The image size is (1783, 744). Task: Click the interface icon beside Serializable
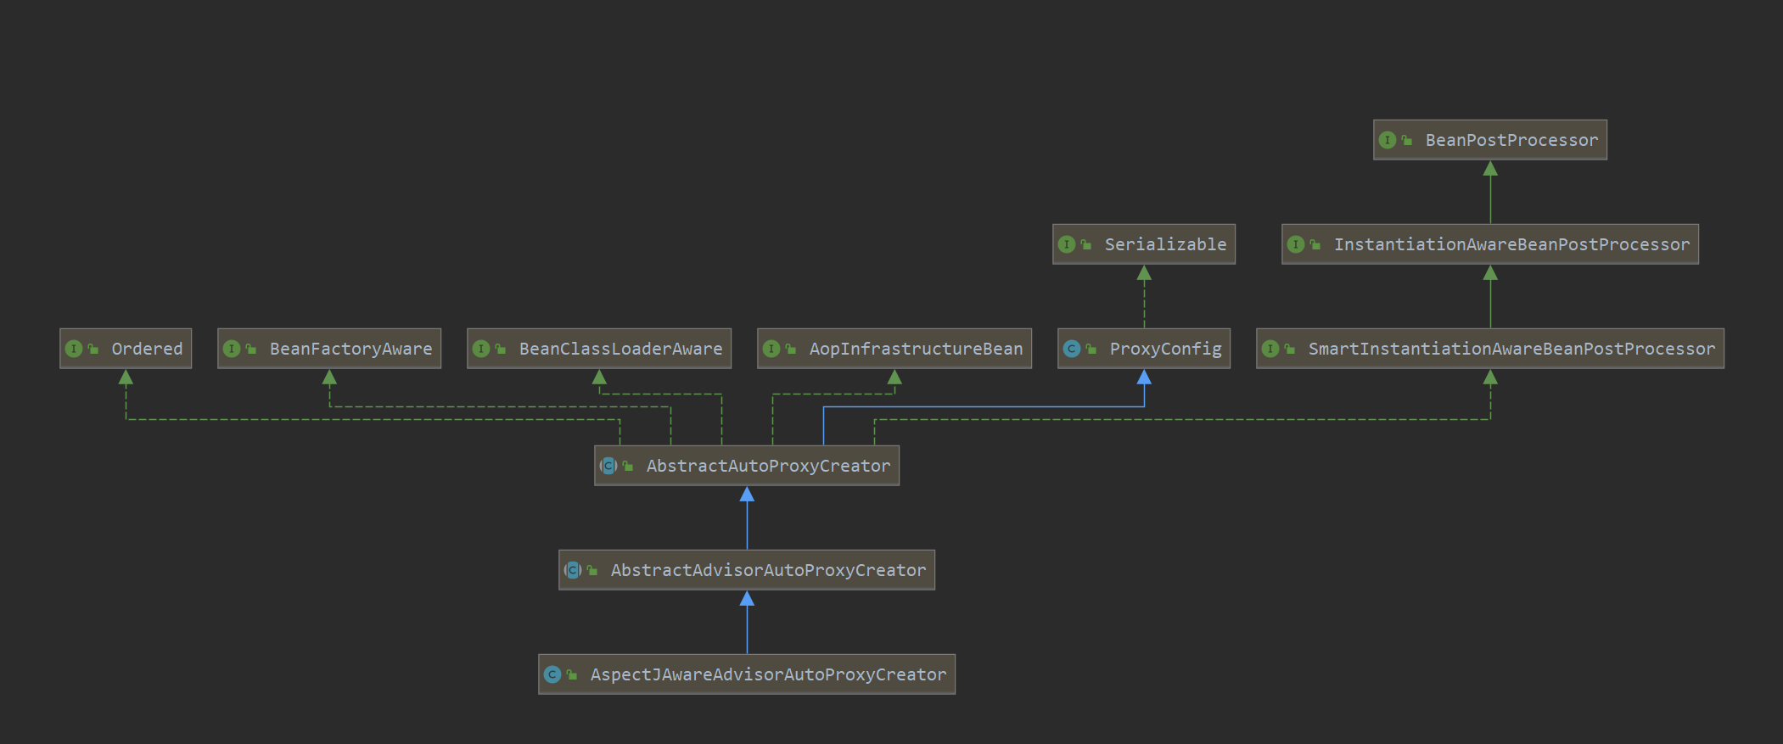1067,244
